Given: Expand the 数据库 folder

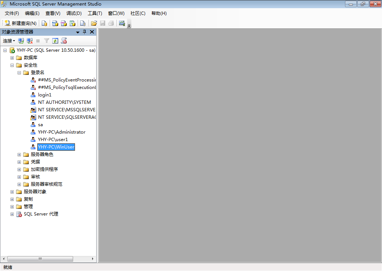Looking at the screenshot, I should pos(12,58).
